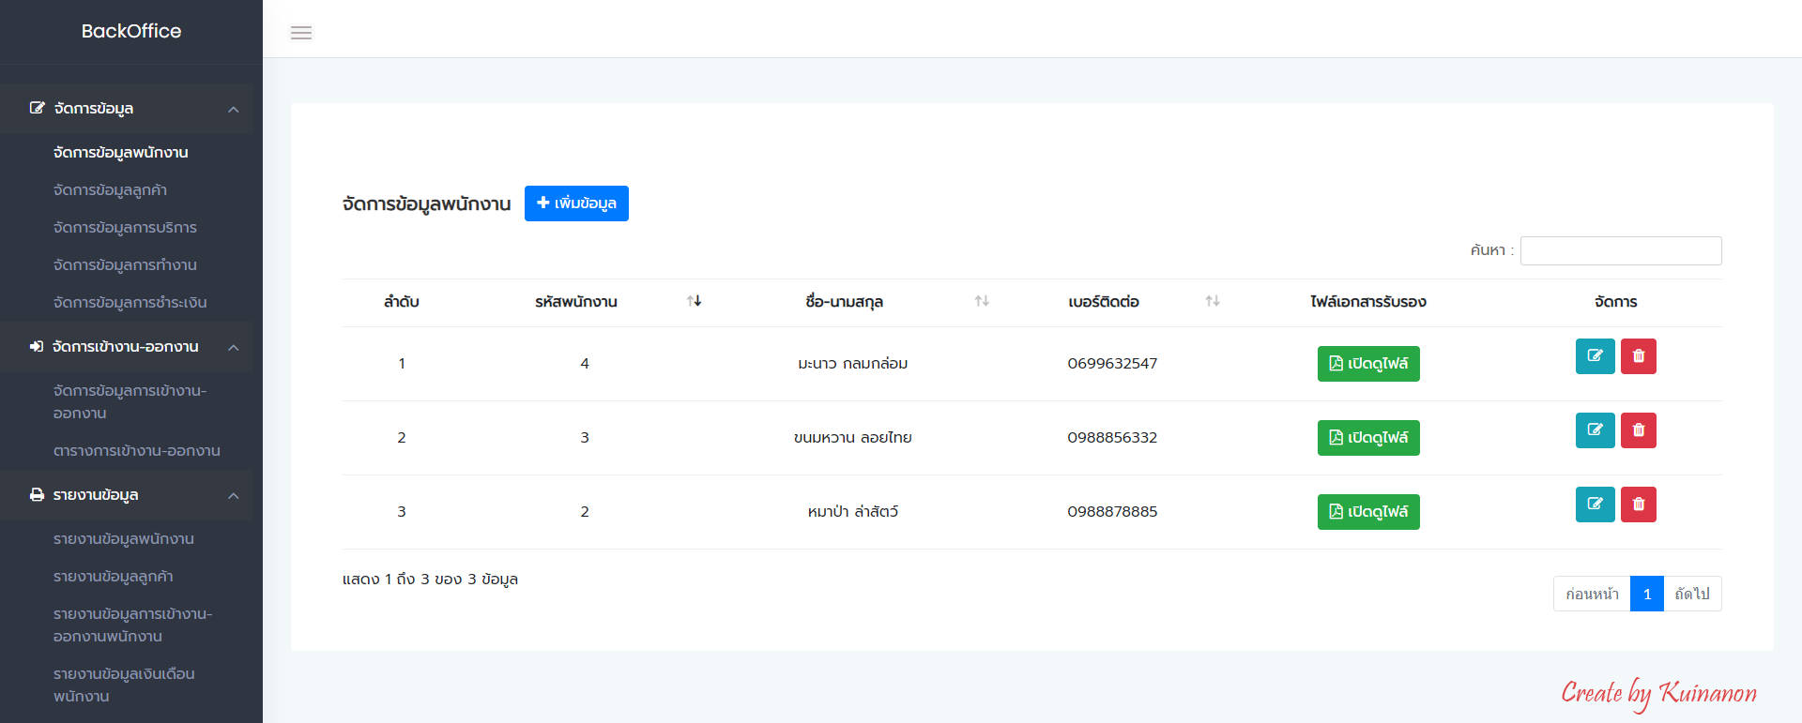
Task: Sort table by รหัสพนักงาน column arrows
Action: tap(694, 301)
